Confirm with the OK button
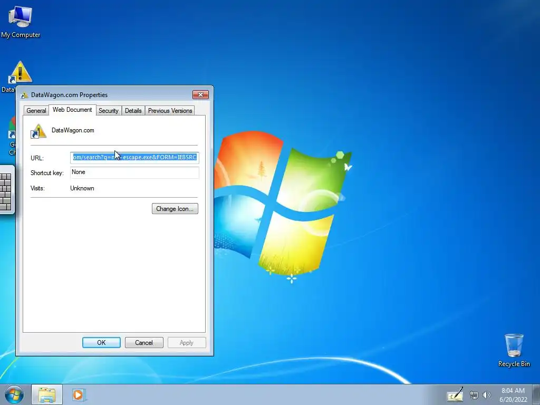This screenshot has height=405, width=540. [x=101, y=343]
